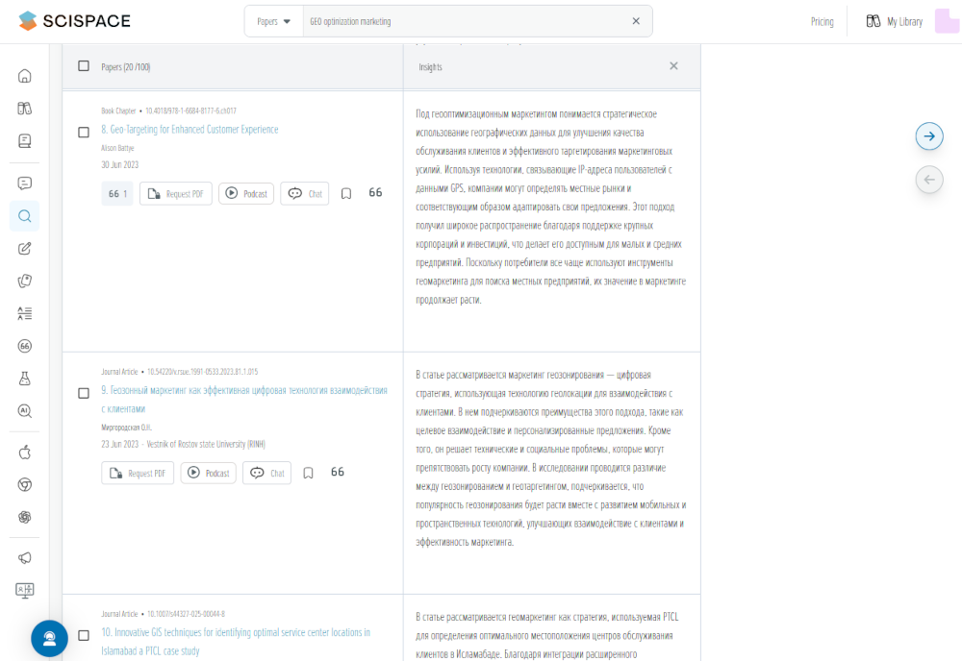Open the Pricing page
962x661 pixels.
click(x=823, y=21)
